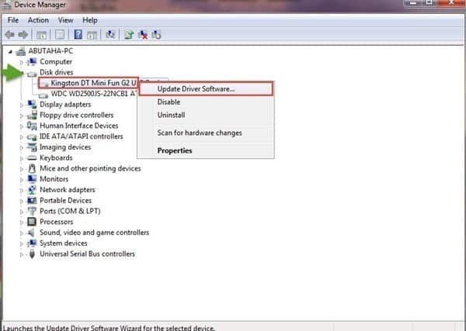466x331 pixels.
Task: Click the Sound, video and game controllers icon
Action: click(x=32, y=233)
